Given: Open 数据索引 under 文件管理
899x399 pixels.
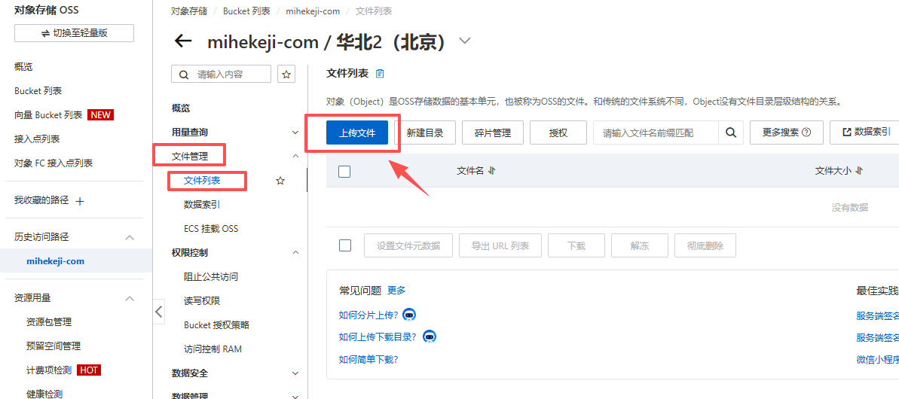Looking at the screenshot, I should (203, 204).
